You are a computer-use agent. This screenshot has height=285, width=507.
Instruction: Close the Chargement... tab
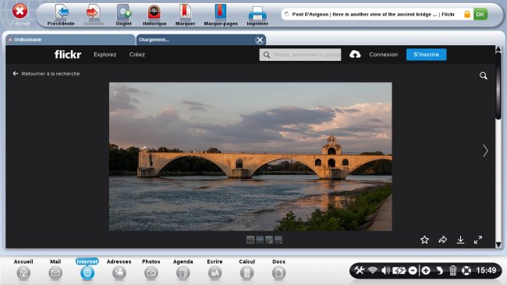(259, 40)
